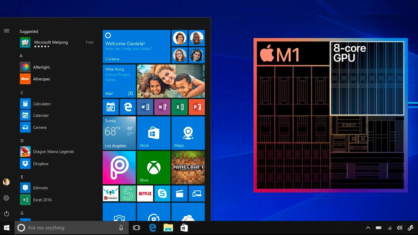
Task: Open the Mail tile showing 20 messages
Action: 119,81
